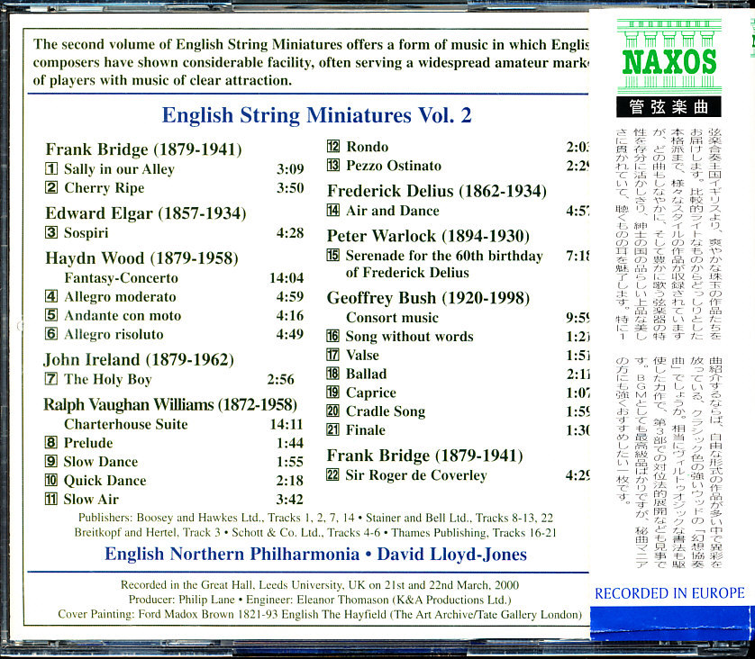
Task: Click the Geoffrey Bush (1920-1998) heading
Action: 428,298
